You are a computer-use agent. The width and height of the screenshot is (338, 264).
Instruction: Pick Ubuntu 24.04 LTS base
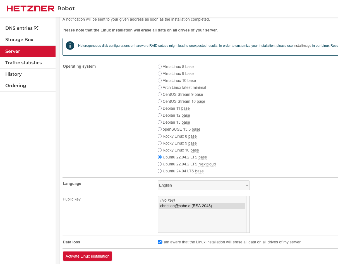160,171
